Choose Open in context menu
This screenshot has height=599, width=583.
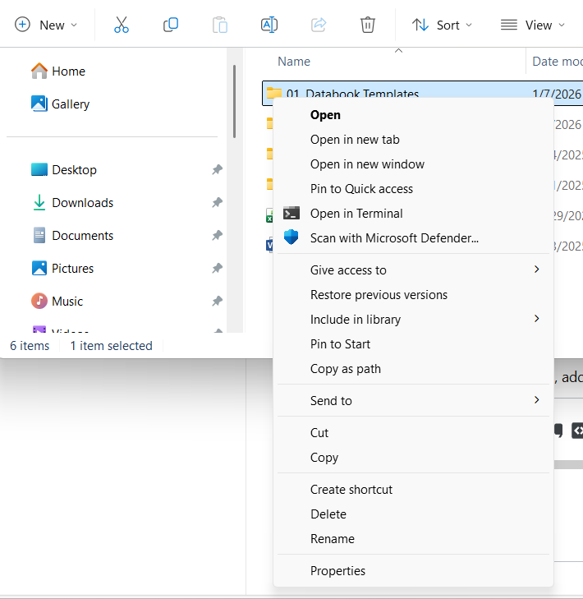pyautogui.click(x=325, y=115)
